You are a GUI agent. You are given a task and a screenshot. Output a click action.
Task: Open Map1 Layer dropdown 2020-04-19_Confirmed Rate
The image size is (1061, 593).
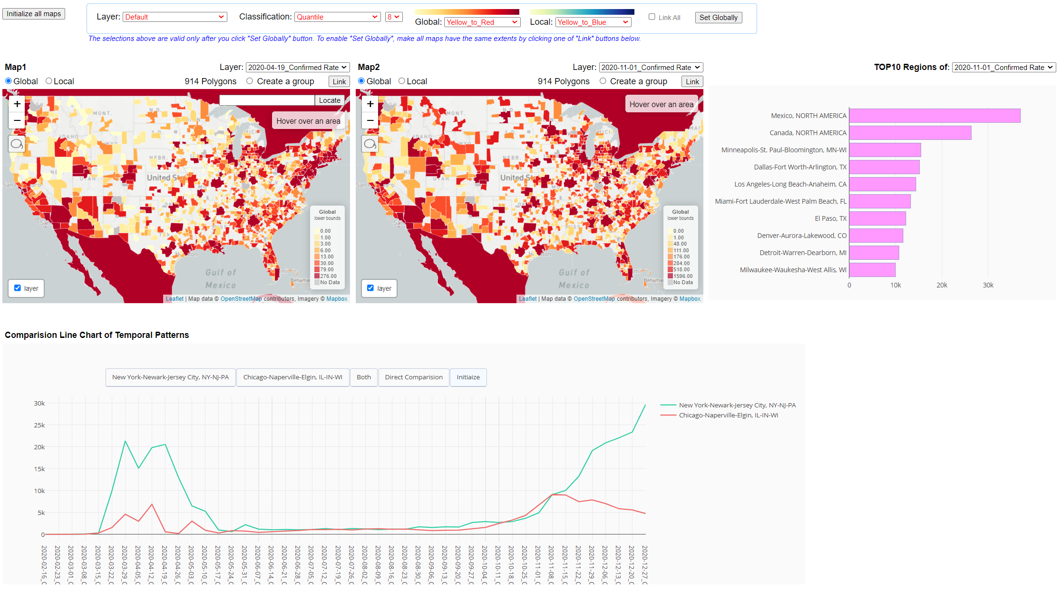pos(298,68)
